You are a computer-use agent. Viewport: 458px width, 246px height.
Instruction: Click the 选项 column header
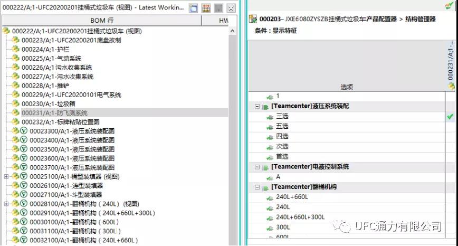(x=346, y=87)
